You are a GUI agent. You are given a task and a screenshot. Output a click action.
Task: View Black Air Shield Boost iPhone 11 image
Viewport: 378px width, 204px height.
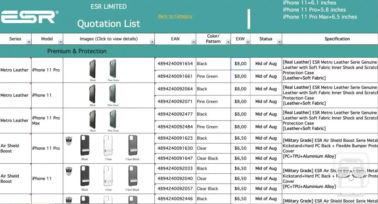pyautogui.click(x=85, y=176)
